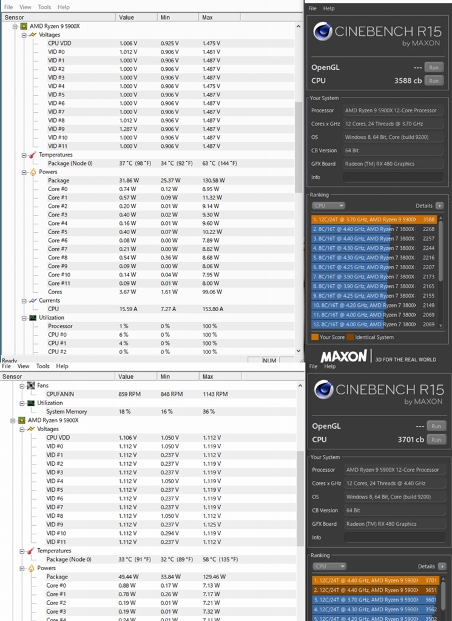Collapse Voltages node above CPU VDD 1.006 V
Image resolution: width=452 pixels, height=621 pixels.
pyautogui.click(x=24, y=35)
